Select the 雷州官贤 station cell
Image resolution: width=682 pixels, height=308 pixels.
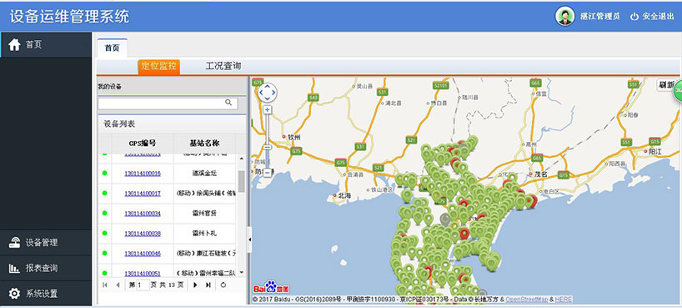[x=204, y=214]
